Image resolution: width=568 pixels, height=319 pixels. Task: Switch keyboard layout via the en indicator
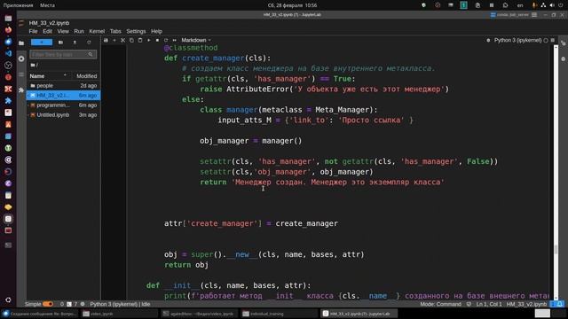(520, 5)
